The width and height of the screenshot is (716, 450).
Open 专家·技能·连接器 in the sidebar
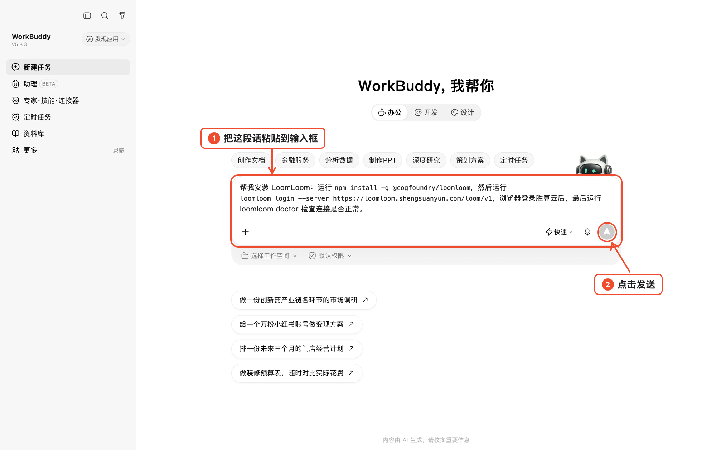pyautogui.click(x=68, y=100)
